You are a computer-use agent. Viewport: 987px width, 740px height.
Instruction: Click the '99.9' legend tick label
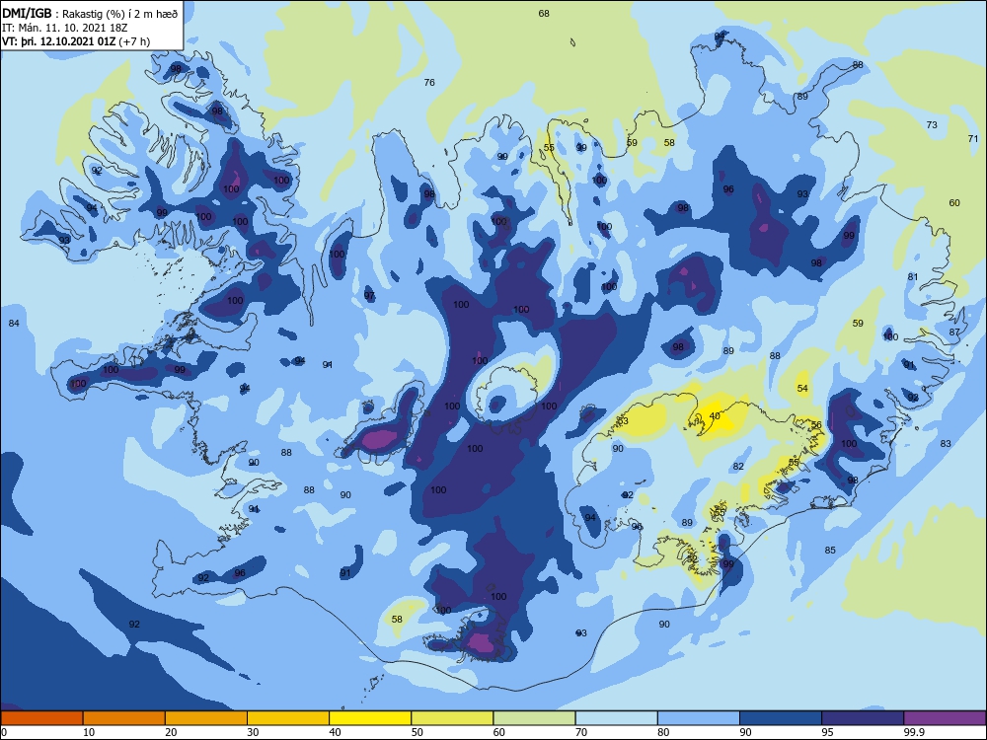click(914, 732)
